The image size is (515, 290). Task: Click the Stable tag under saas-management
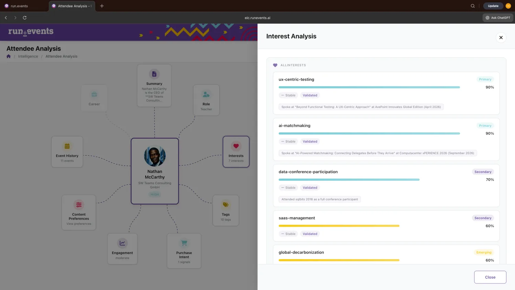(x=288, y=234)
